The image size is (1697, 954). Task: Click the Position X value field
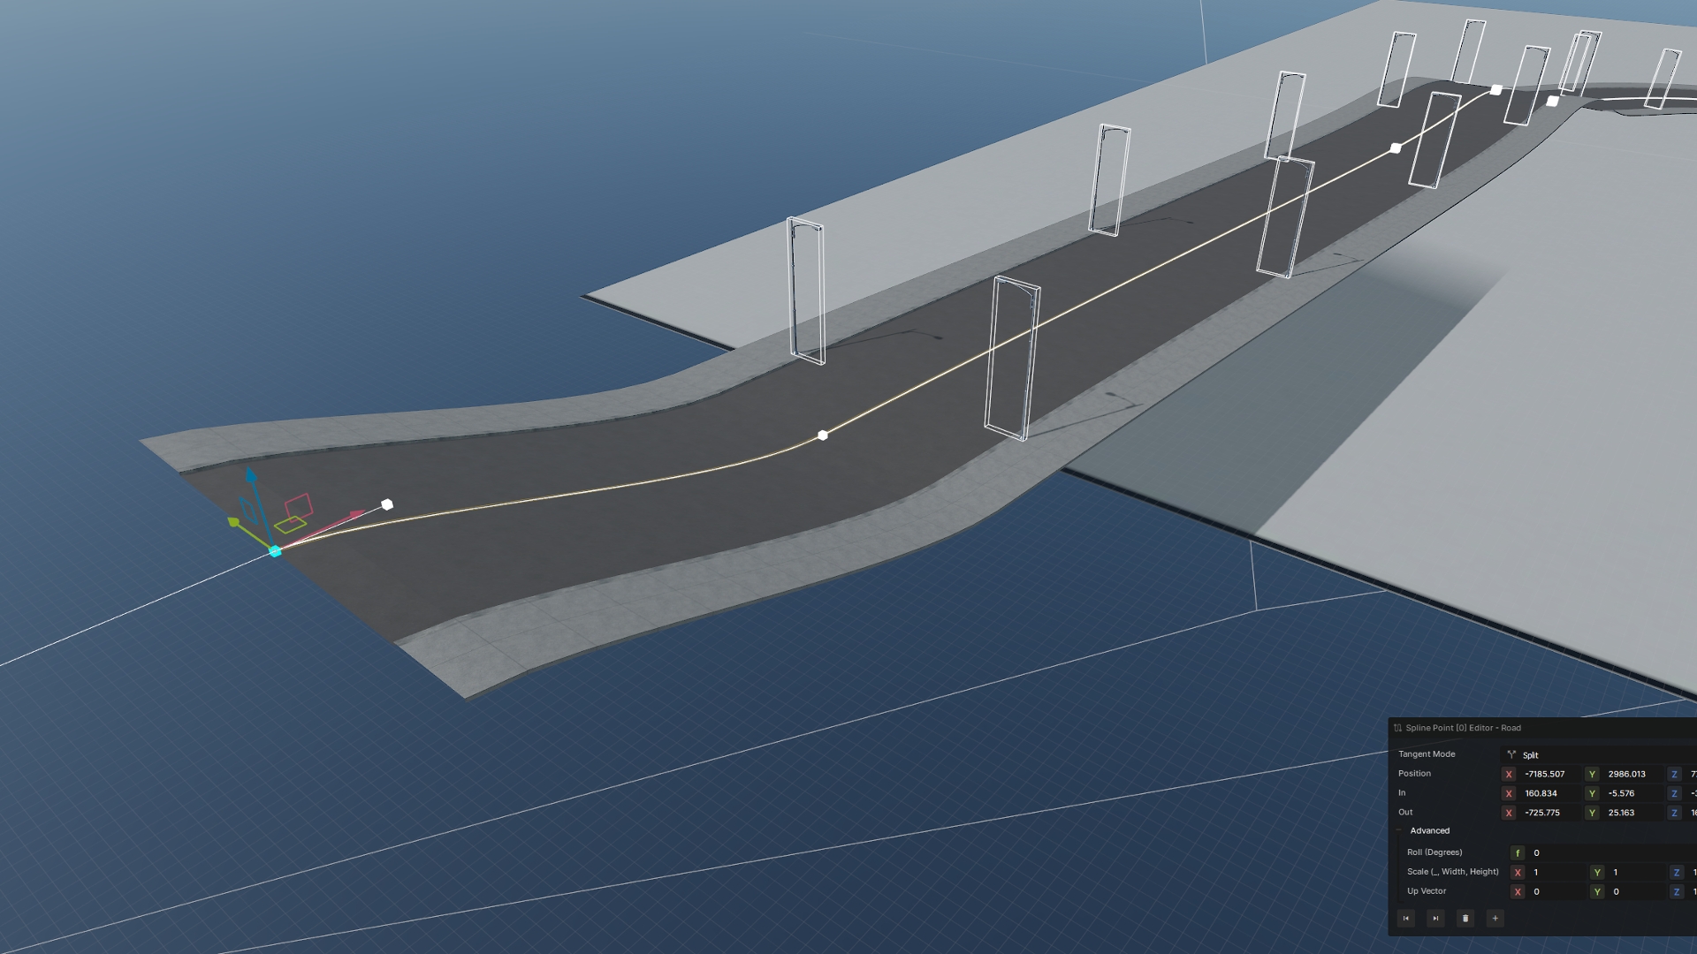[x=1547, y=774]
